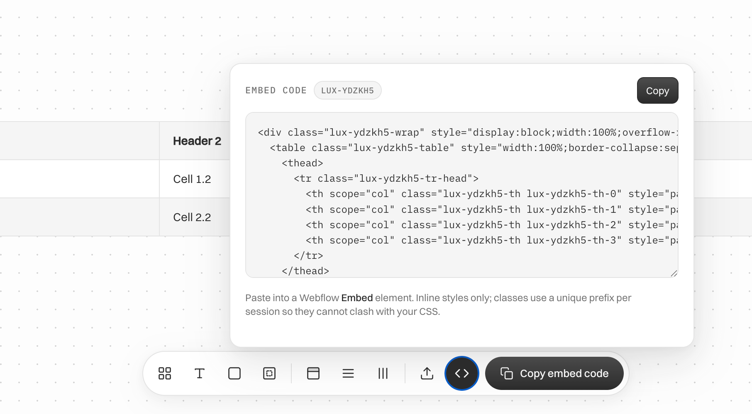Click the vertical columns lines icon
The height and width of the screenshot is (414, 752).
(x=383, y=373)
